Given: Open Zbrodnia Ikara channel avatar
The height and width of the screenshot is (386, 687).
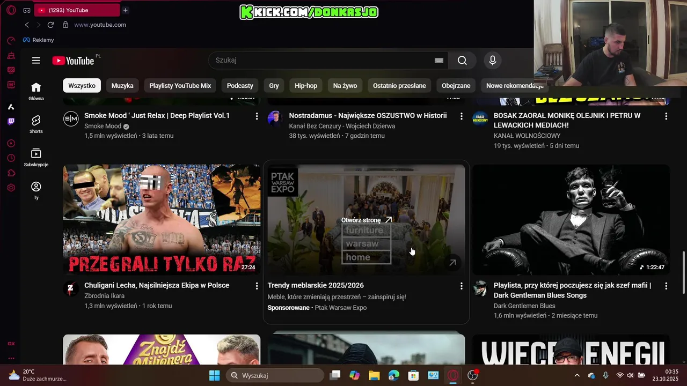Looking at the screenshot, I should [71, 289].
